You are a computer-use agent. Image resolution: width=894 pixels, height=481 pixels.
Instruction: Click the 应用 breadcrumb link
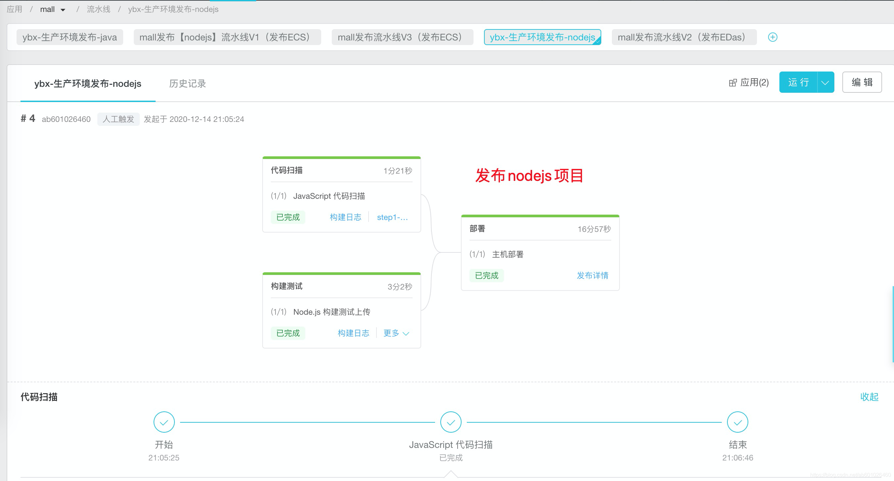(15, 9)
